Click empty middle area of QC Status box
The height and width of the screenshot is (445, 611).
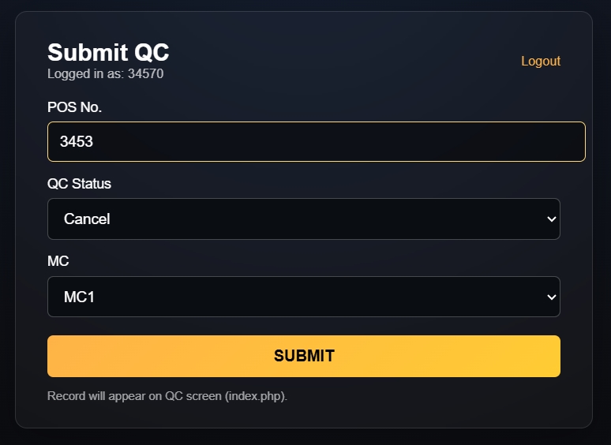click(316, 219)
